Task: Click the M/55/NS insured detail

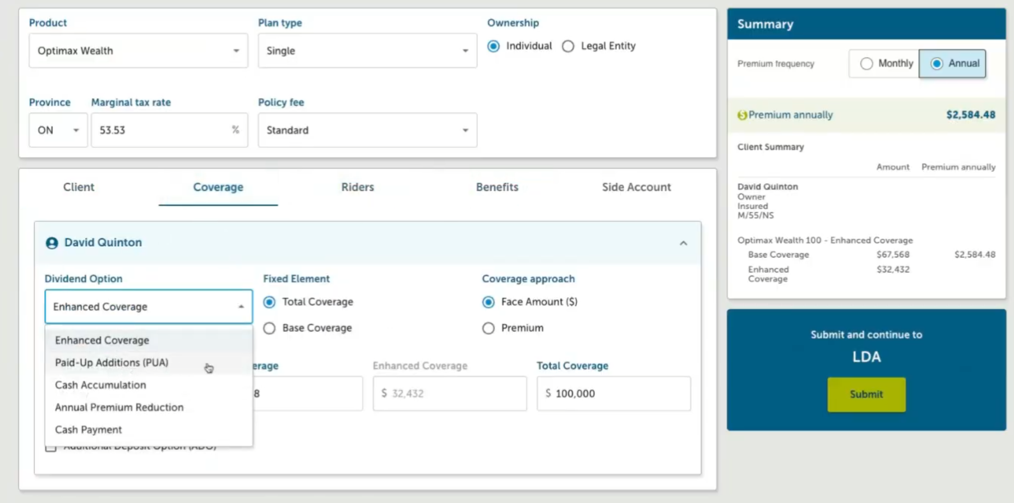Action: pyautogui.click(x=755, y=215)
